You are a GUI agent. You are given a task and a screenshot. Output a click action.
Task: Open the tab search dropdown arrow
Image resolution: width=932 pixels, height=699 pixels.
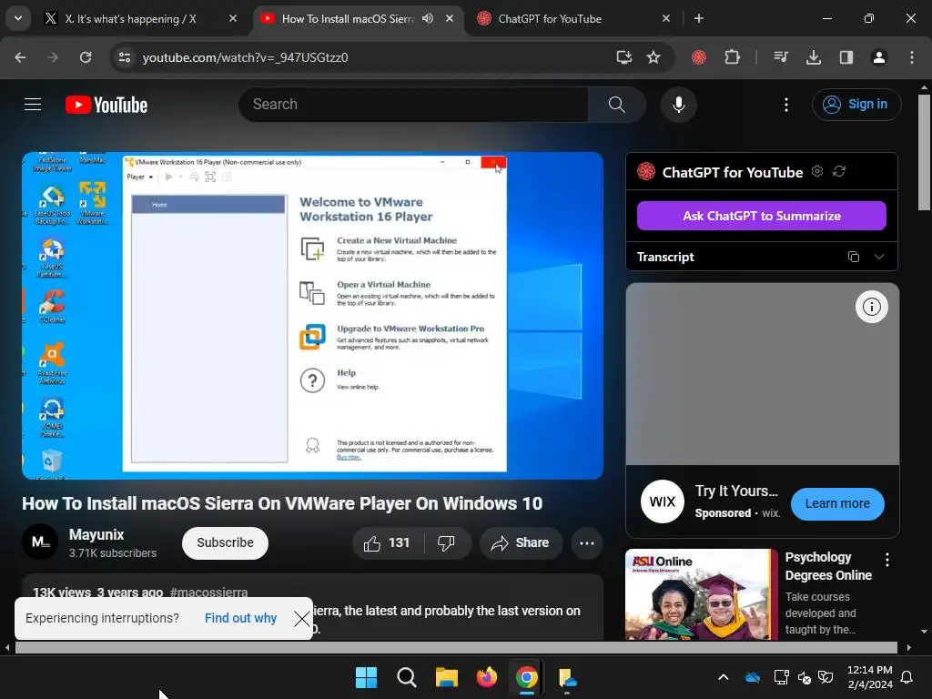click(18, 18)
